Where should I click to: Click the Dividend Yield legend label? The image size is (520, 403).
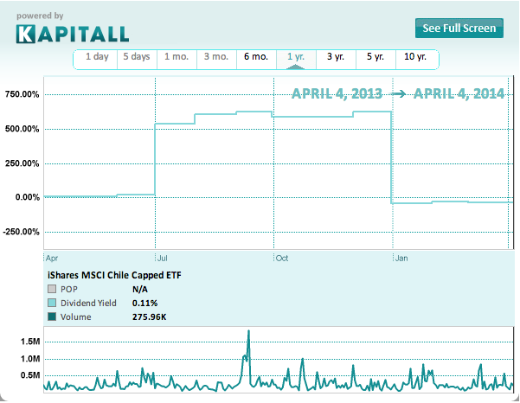(88, 304)
